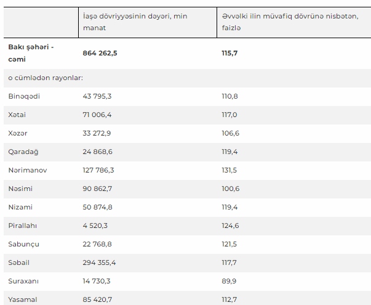Viewport: 371px width, 305px height.
Task: Click the Xəzər district row label
Action: [x=18, y=133]
